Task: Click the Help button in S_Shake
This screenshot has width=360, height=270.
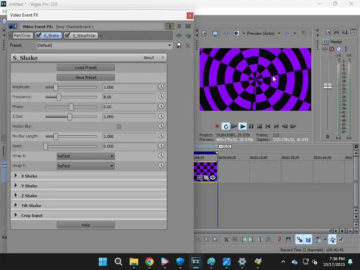Action: 86,225
